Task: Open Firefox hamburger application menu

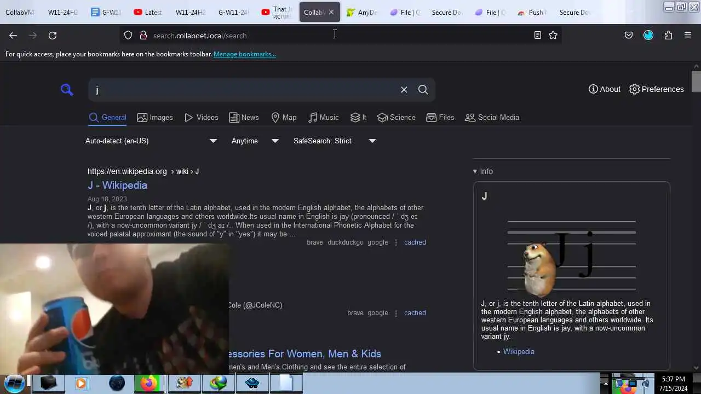Action: point(688,35)
